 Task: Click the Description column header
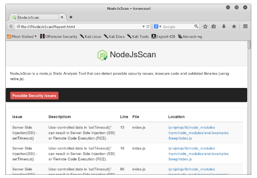60,117
